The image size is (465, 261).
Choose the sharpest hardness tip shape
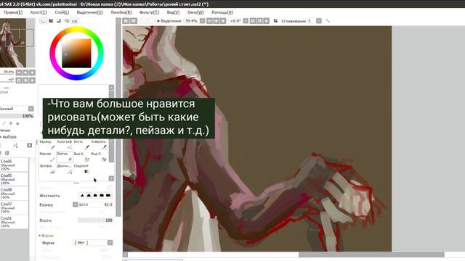(82, 196)
